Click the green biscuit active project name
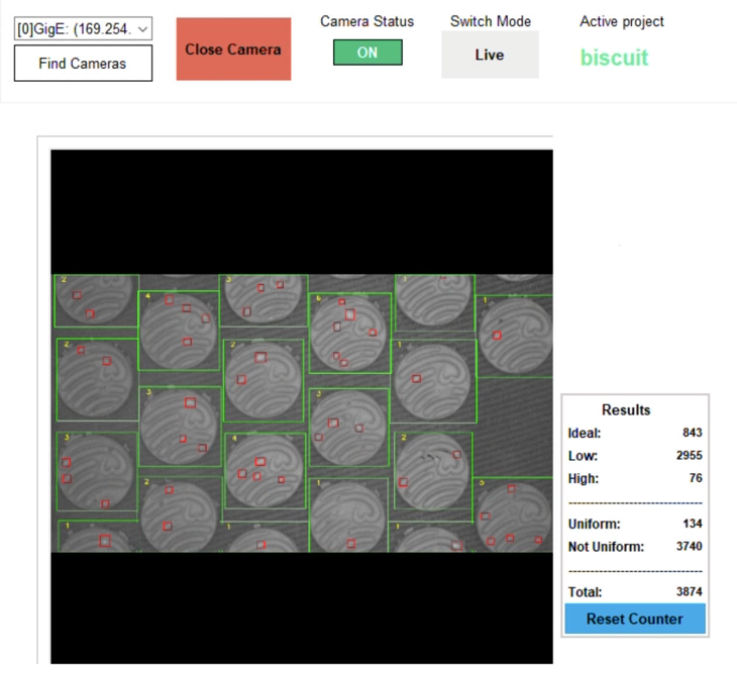The width and height of the screenshot is (737, 698). 614,57
